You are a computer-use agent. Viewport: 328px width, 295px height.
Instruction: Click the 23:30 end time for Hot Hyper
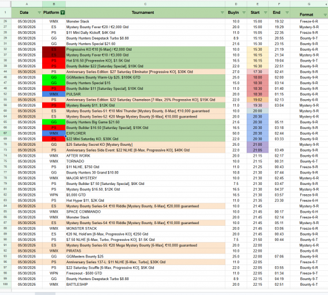(x=279, y=201)
